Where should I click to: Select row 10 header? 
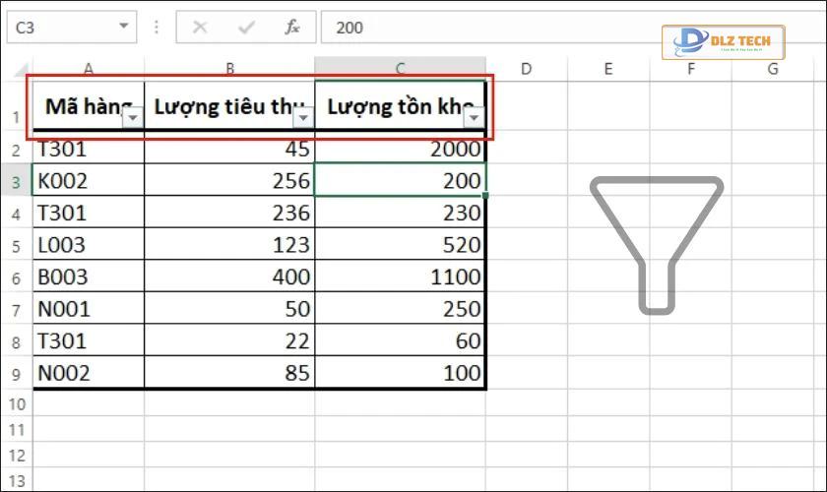click(17, 403)
